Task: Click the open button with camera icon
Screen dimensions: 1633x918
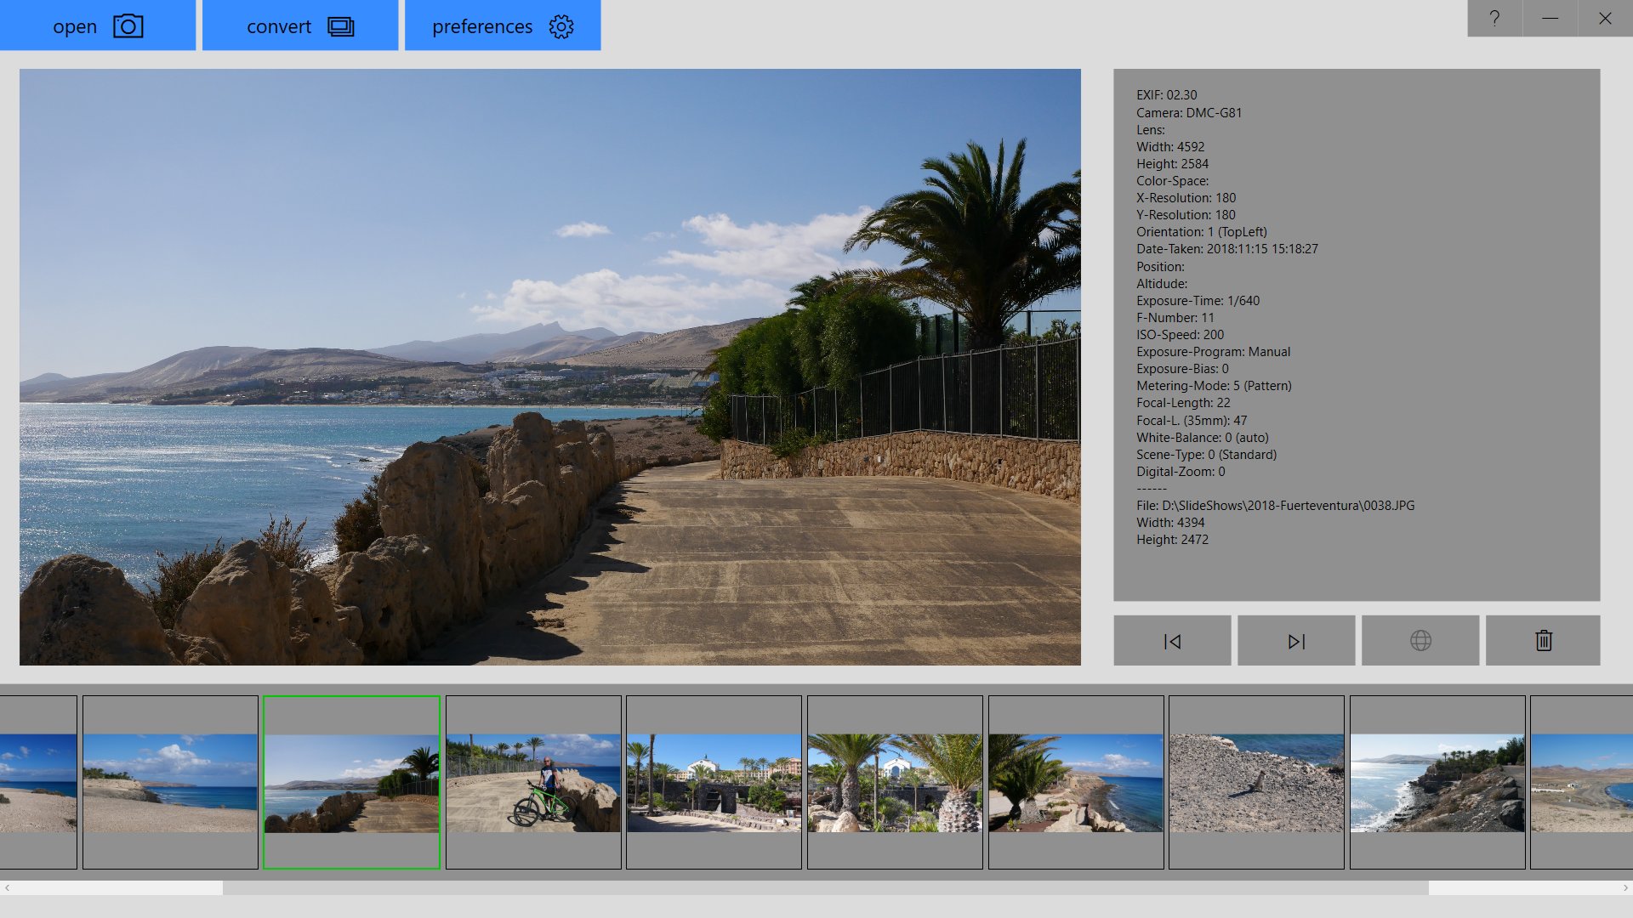Action: pyautogui.click(x=98, y=25)
